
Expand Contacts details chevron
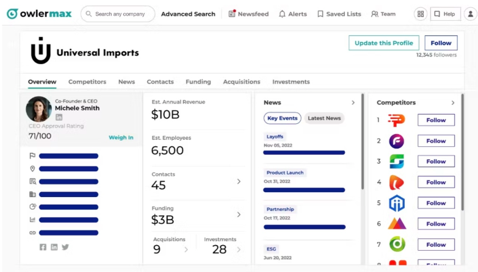(239, 182)
